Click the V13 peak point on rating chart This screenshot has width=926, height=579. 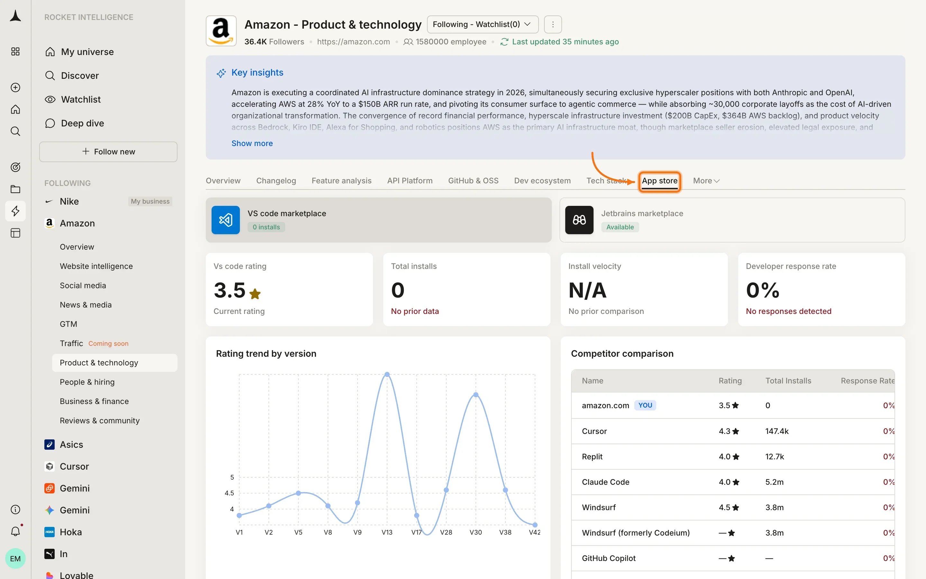click(x=387, y=374)
